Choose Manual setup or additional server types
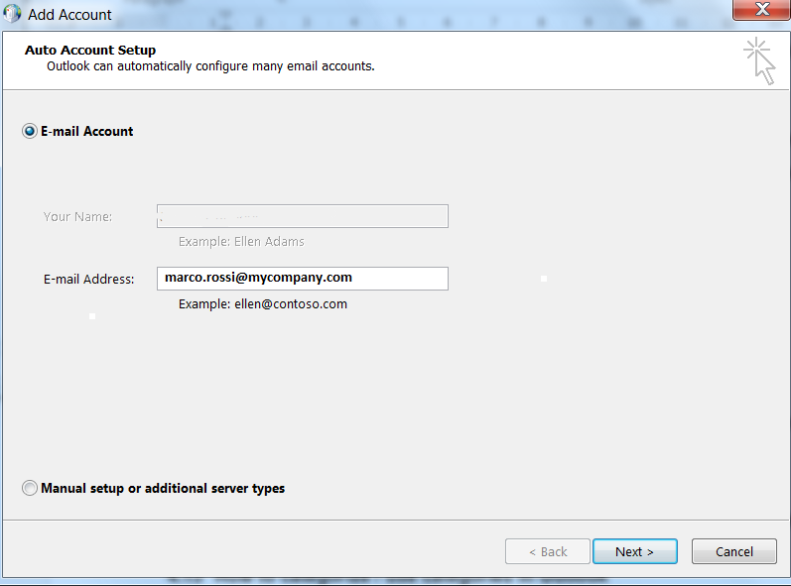791x586 pixels. 30,488
